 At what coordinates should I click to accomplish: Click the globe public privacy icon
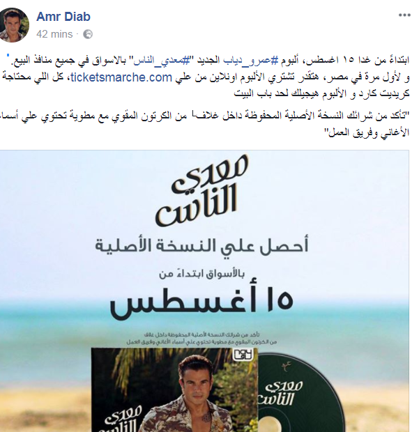click(88, 34)
